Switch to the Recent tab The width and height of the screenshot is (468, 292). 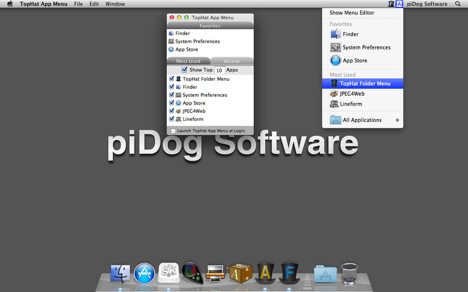pyautogui.click(x=232, y=61)
